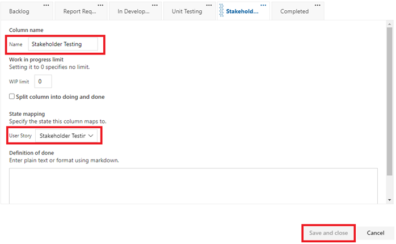Open ellipsis menu above Stakehold tab
The image size is (396, 244).
(x=263, y=5)
